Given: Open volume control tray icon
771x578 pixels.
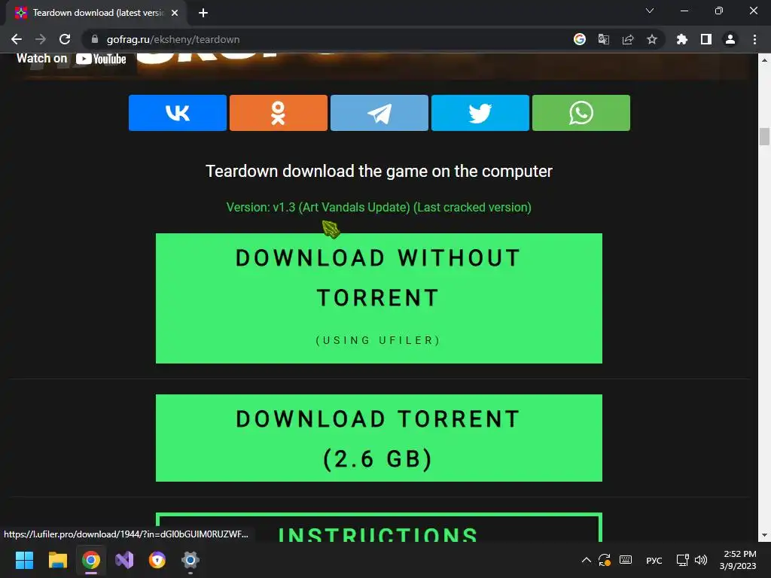Looking at the screenshot, I should pyautogui.click(x=701, y=560).
